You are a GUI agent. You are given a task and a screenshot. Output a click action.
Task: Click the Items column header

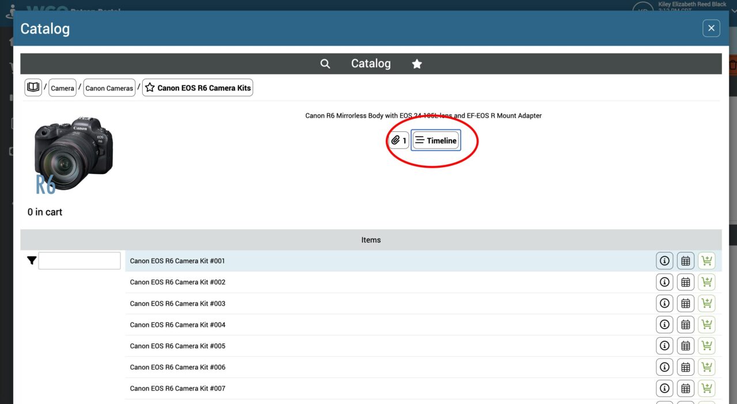click(371, 240)
